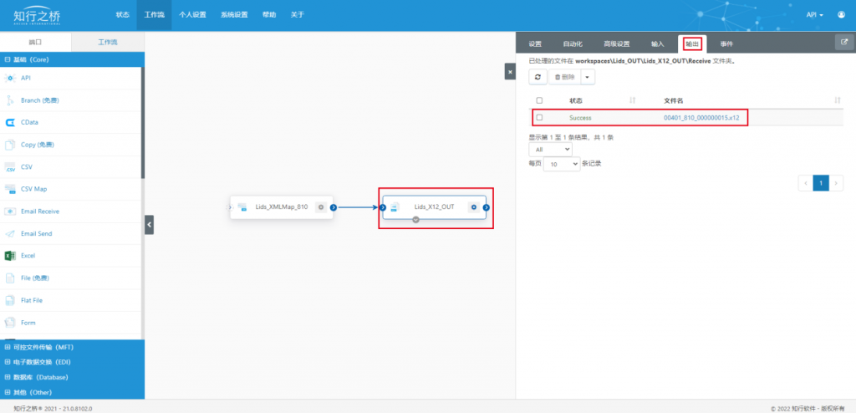Tick the checkbox for the Success file row
Viewport: 856px width, 413px height.
click(x=539, y=117)
